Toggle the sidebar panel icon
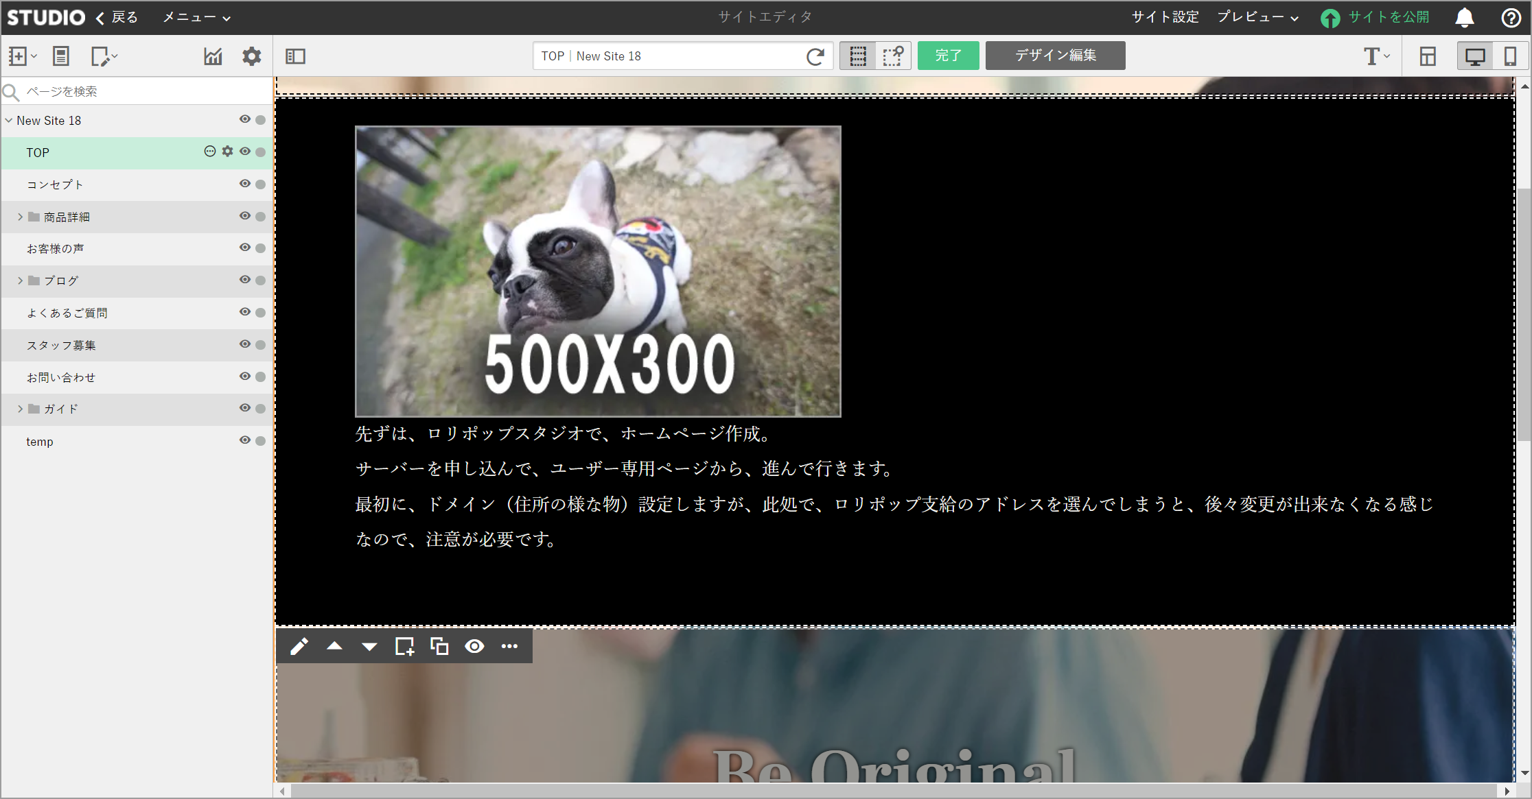Screen dimensions: 1532x799 pyautogui.click(x=295, y=56)
